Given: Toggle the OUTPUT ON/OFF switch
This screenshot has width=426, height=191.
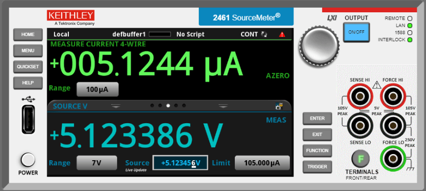Looking at the screenshot, I should 356,32.
